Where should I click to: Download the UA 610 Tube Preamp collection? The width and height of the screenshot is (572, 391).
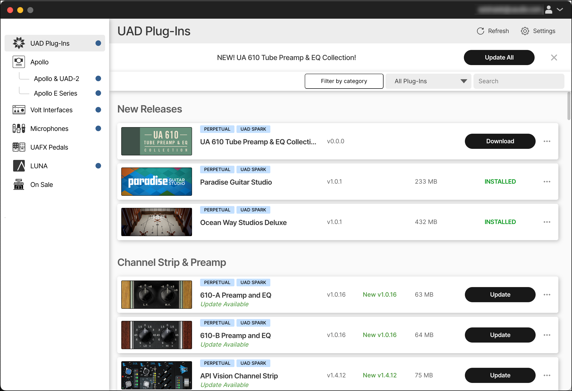click(500, 141)
